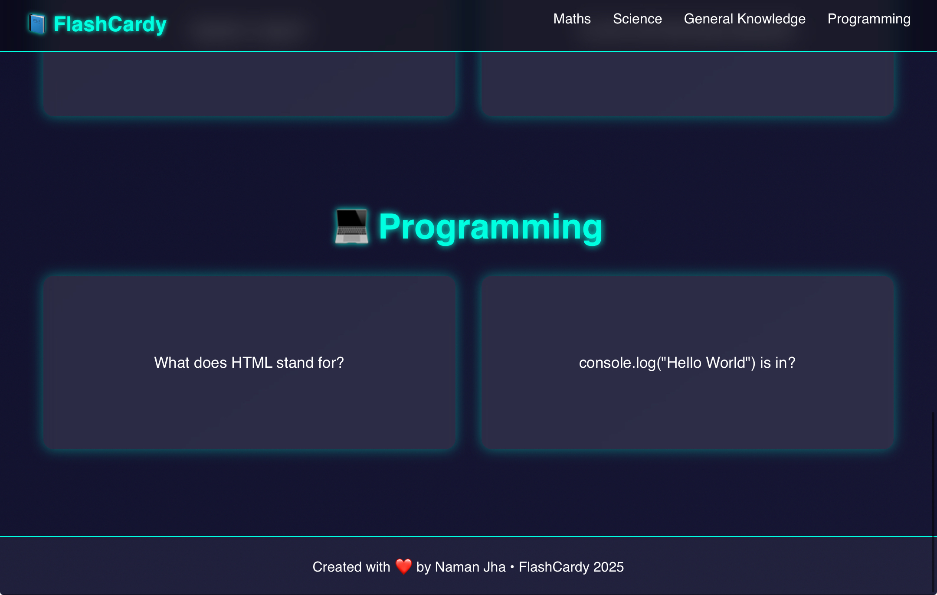The height and width of the screenshot is (595, 937).
Task: Select General Knowledge in the navbar
Action: pos(744,19)
